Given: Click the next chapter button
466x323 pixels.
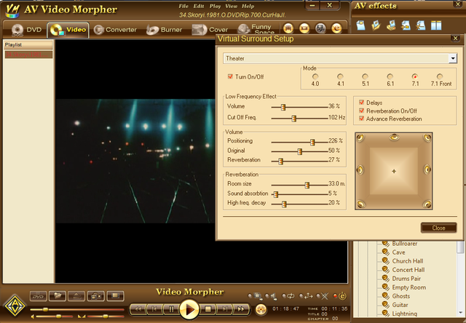Looking at the screenshot, I should [225, 309].
